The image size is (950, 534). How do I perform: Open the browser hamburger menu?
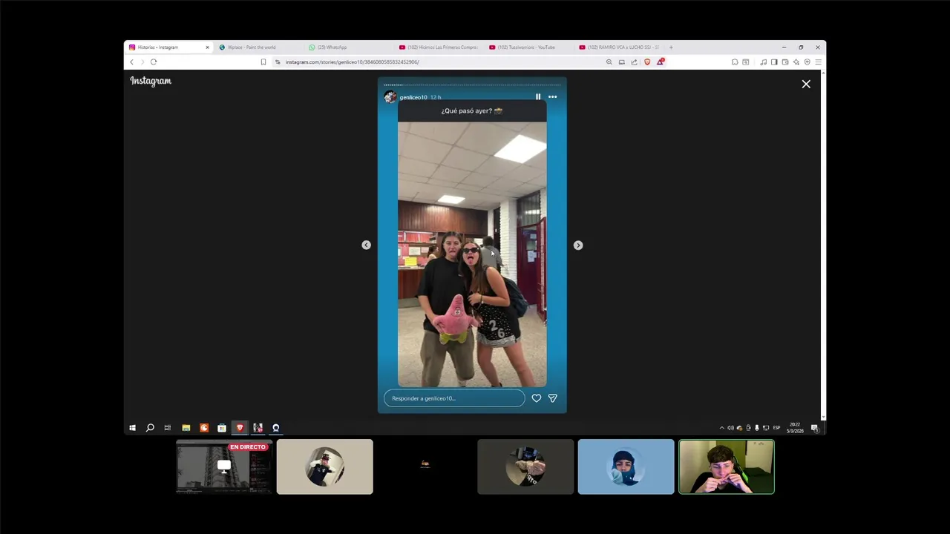[818, 62]
